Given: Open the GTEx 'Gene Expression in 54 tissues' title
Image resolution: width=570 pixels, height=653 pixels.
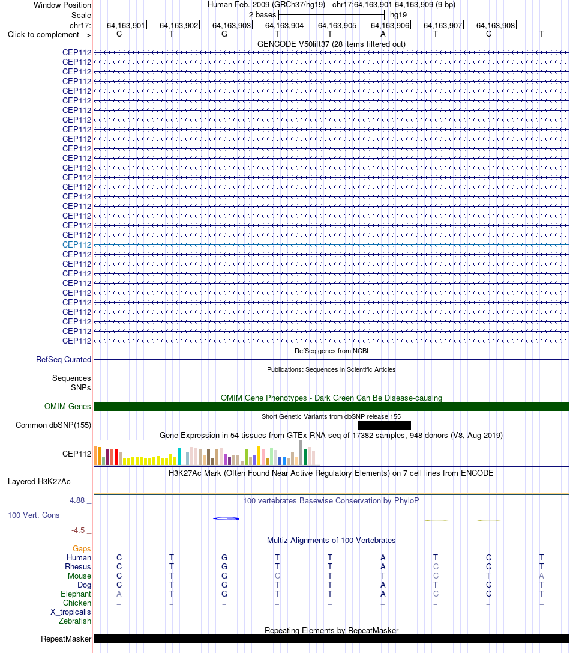Looking at the screenshot, I should (331, 436).
